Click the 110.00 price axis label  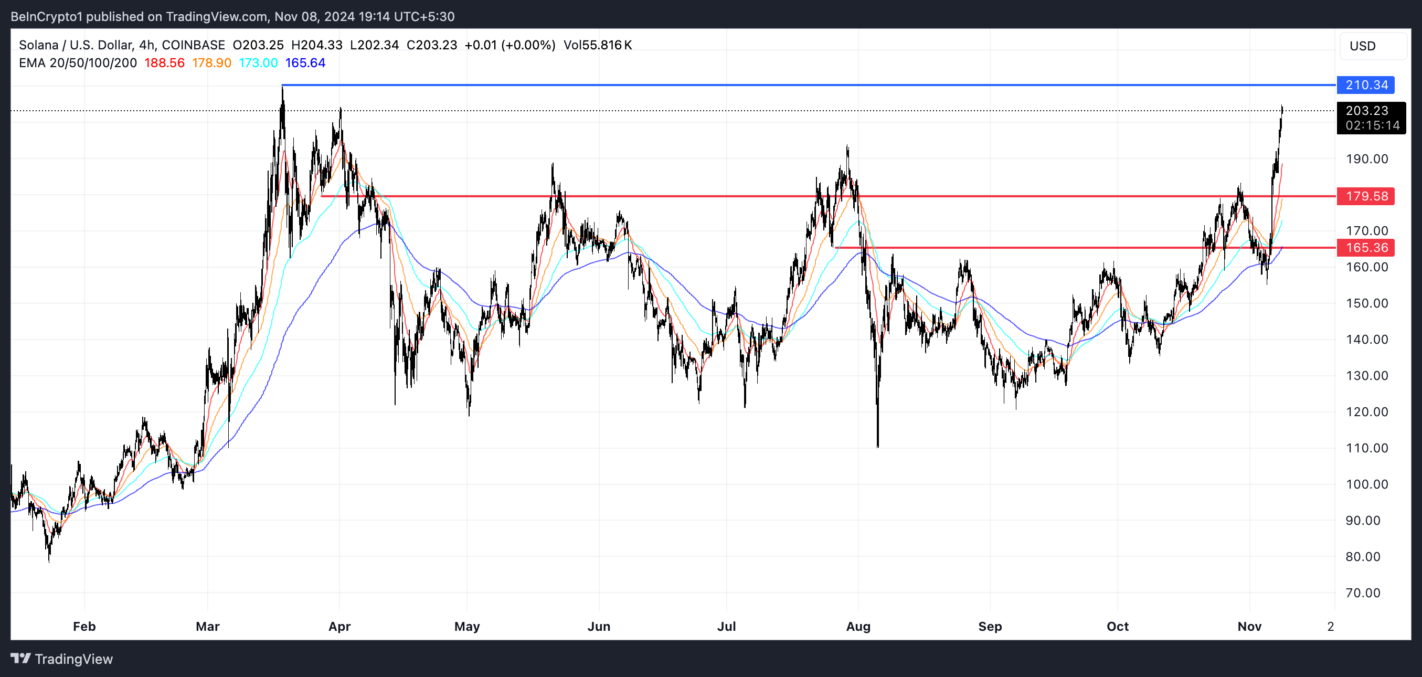click(1366, 448)
